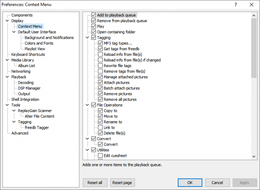Click the Help question mark icon
Image resolution: width=260 pixels, height=190 pixels.
click(x=235, y=4)
